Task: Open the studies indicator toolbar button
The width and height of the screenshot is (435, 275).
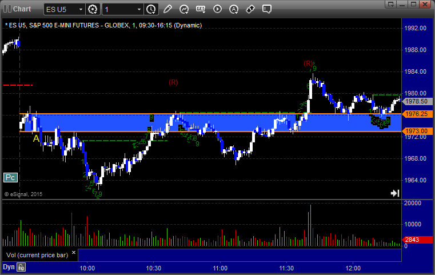Action: click(x=183, y=9)
